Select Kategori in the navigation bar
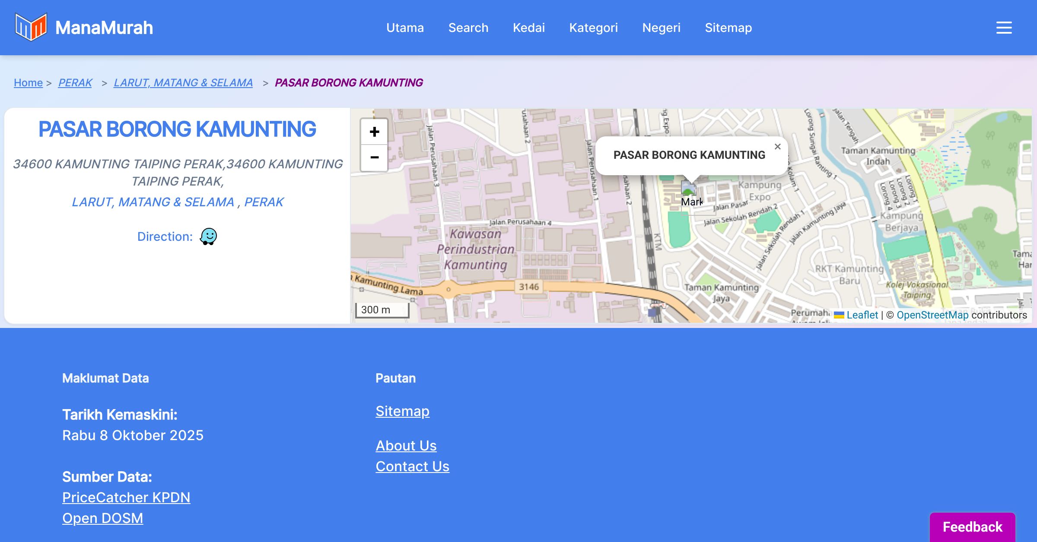1037x542 pixels. [593, 28]
